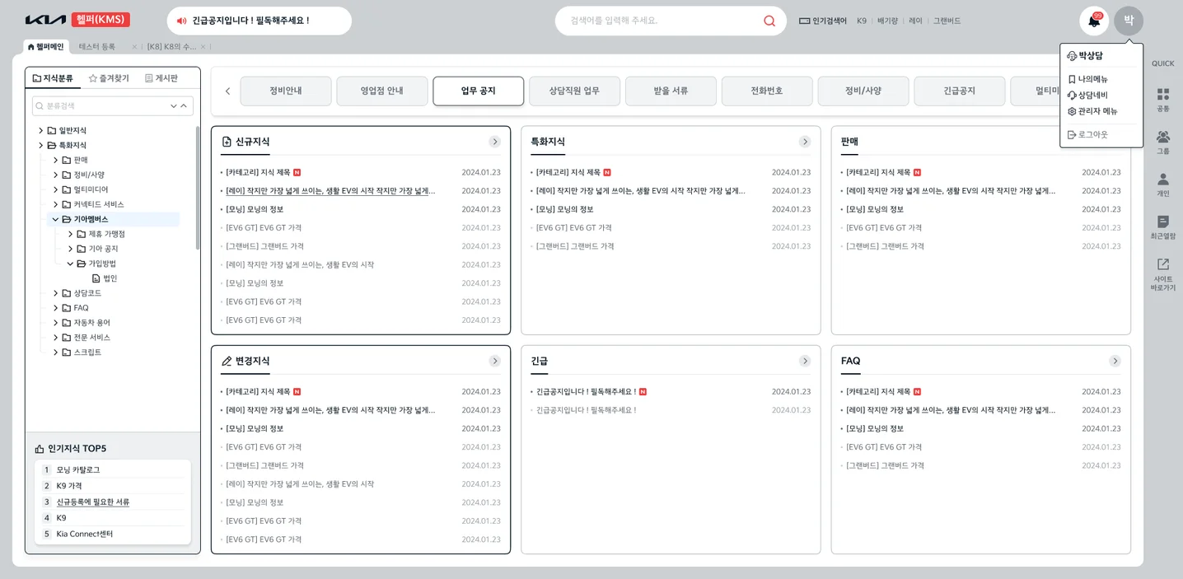Click the 영업점 안내 category button
Screen dimensions: 1183x579
coord(382,91)
